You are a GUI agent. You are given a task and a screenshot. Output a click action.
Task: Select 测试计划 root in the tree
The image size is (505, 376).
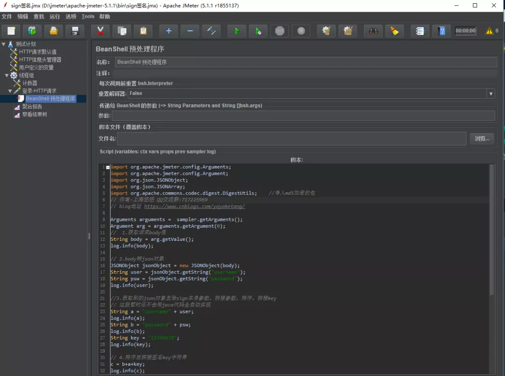point(26,44)
